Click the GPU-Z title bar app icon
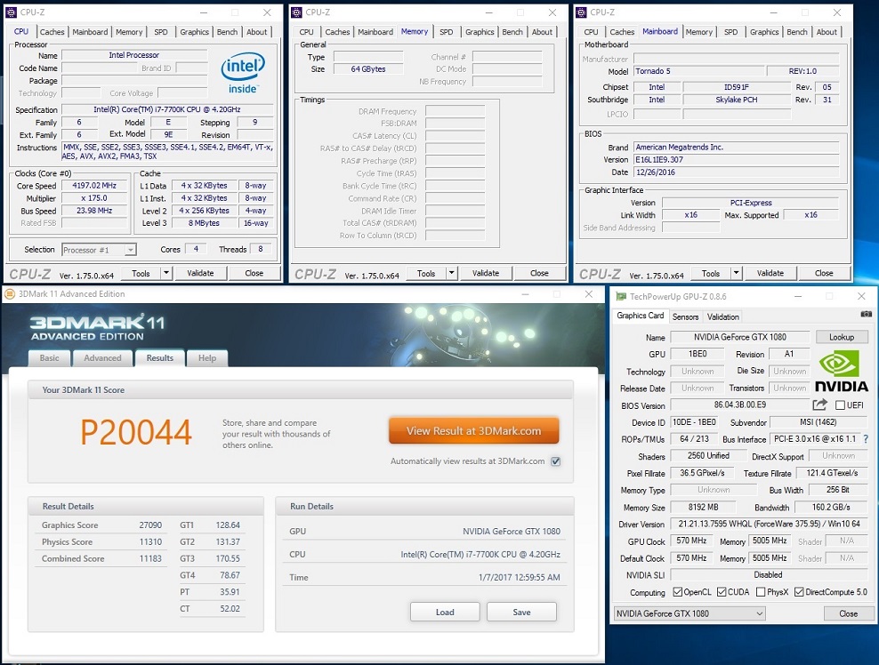 pyautogui.click(x=620, y=295)
